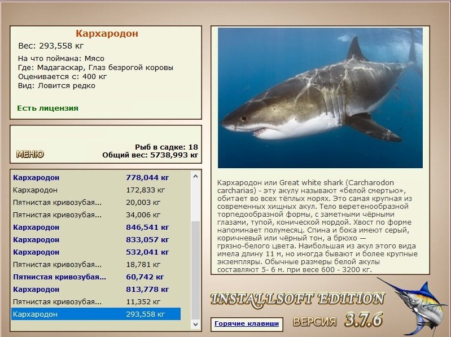Select the Кархародон 532,041 кг row
This screenshot has width=451, height=337.
(x=96, y=252)
